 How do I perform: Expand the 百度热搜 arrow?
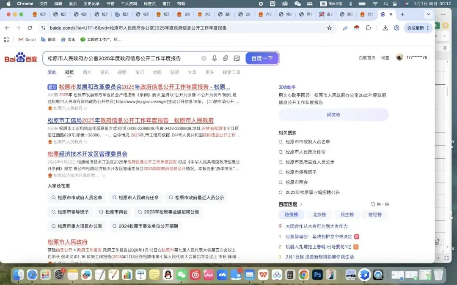pos(301,204)
